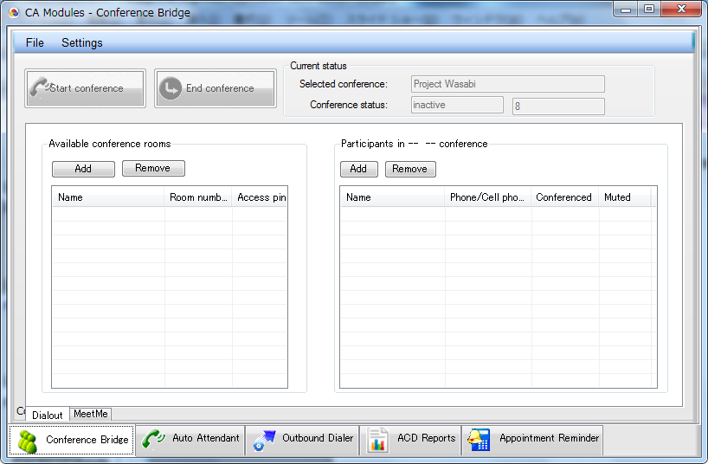The width and height of the screenshot is (708, 464).
Task: Click the Selected conference: label
Action: click(x=344, y=84)
